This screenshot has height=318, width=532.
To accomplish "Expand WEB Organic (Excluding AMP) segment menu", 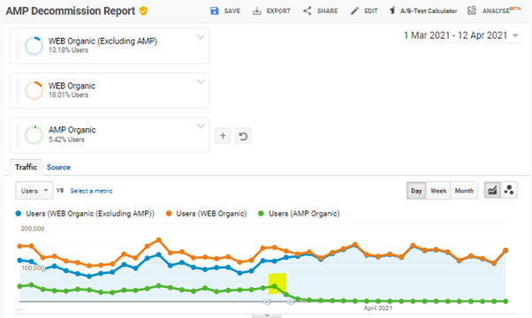I will coord(201,37).
